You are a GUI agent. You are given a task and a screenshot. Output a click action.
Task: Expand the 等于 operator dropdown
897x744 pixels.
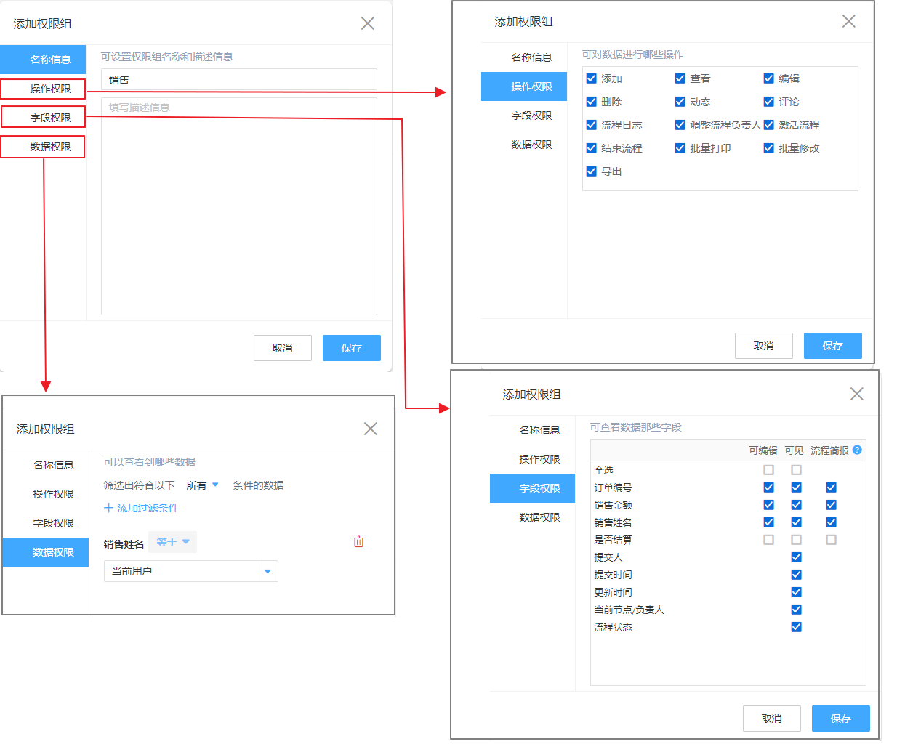coord(173,542)
